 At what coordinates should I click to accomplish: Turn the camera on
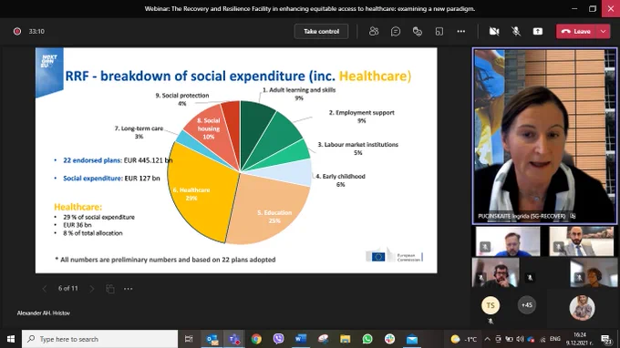tap(494, 31)
